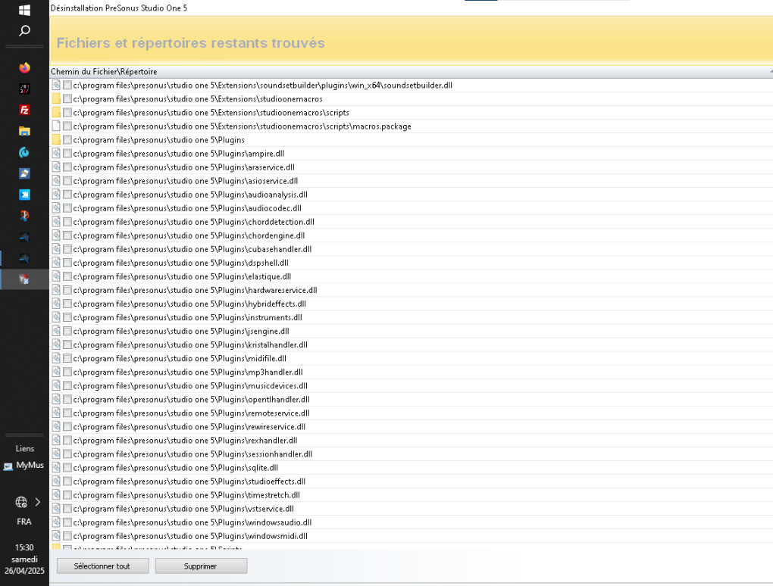Screen dimensions: 773x586
Task: Open the clock showing 15:30 samedi
Action: [24, 559]
